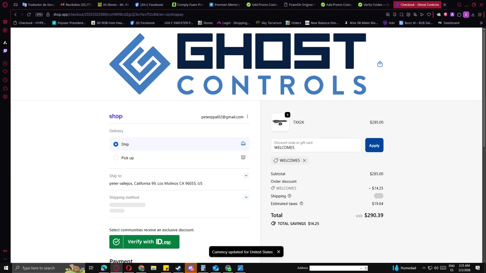Toggle the VPN badge in address bar

[x=39, y=15]
